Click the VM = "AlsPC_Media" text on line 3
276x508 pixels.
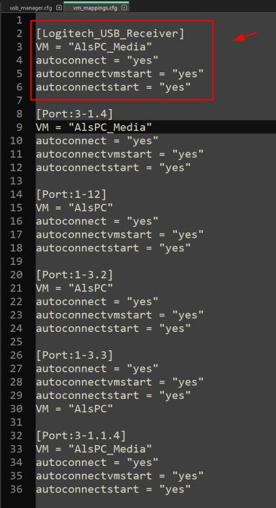tap(94, 47)
